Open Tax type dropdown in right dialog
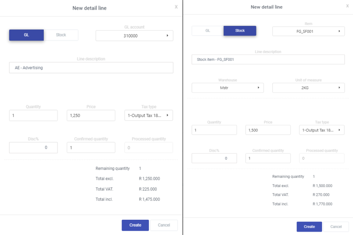Image resolution: width=353 pixels, height=235 pixels. 322,130
